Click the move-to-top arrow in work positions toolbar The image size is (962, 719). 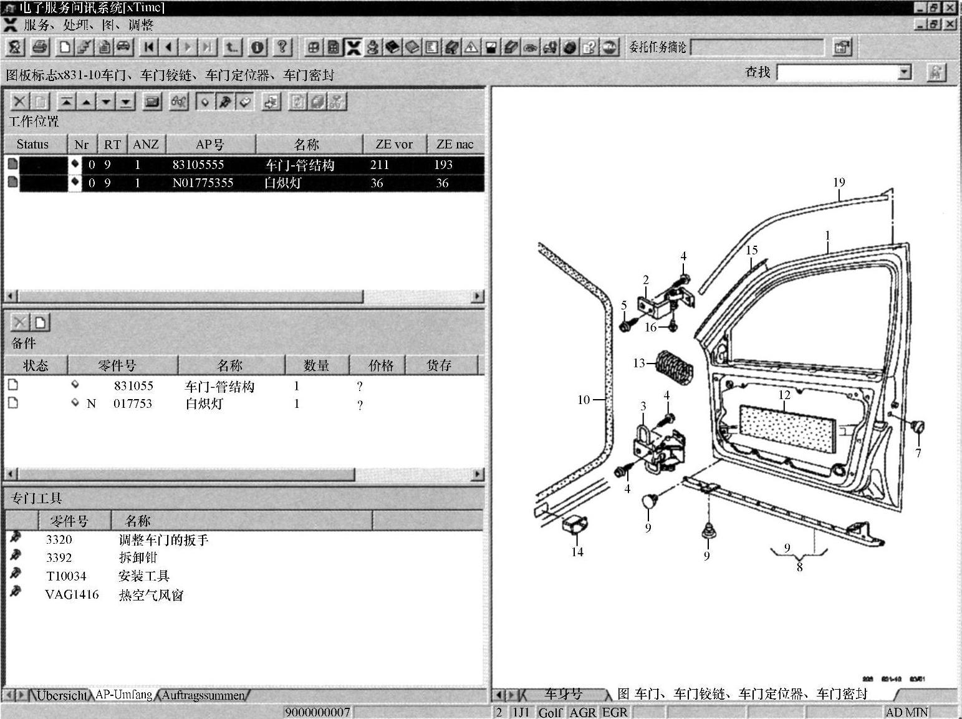tap(66, 102)
